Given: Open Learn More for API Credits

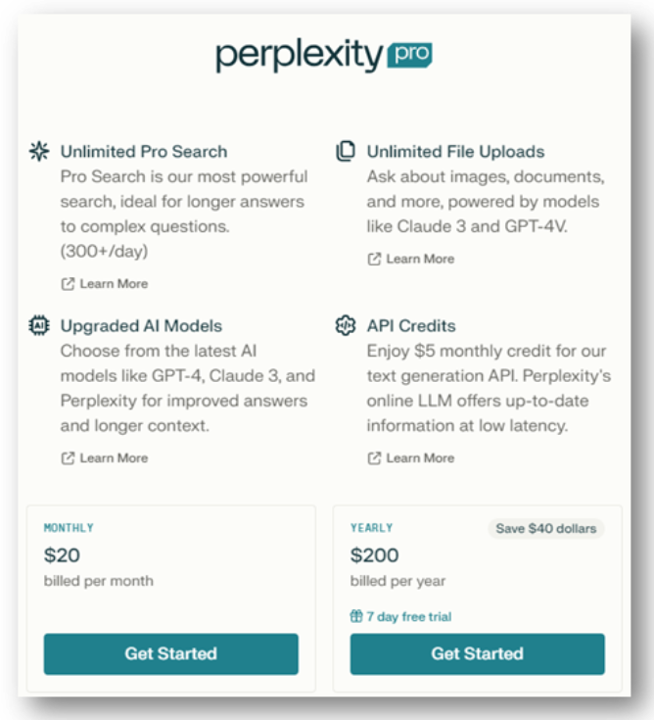Looking at the screenshot, I should (x=420, y=458).
